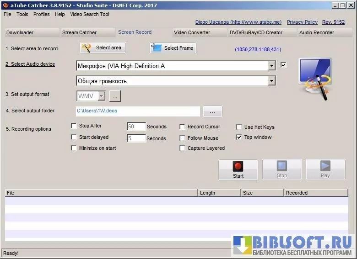Viewport: 357px width, 259px height.
Task: Click the aTube Catcher title bar icon
Action: [5, 5]
